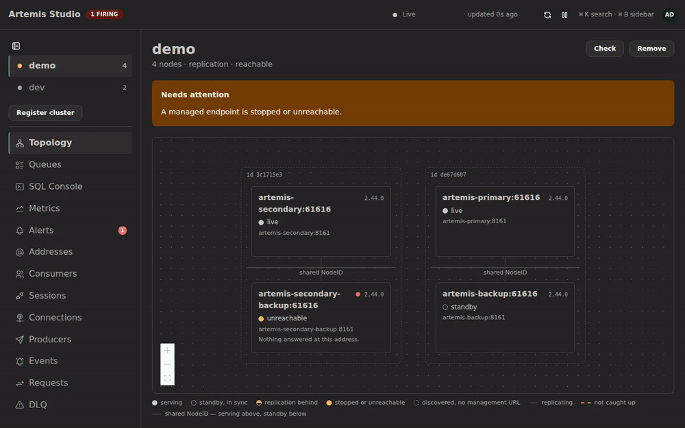Open the Producers page
Image resolution: width=685 pixels, height=428 pixels.
[71, 340]
